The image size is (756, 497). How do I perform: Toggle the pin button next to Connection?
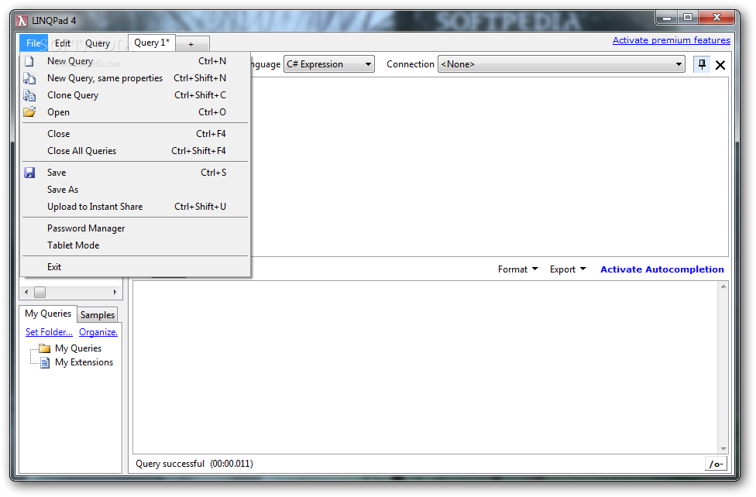pos(702,64)
